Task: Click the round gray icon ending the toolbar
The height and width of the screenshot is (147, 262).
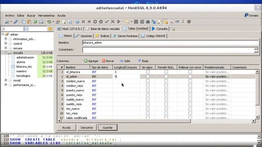Action: [189, 22]
